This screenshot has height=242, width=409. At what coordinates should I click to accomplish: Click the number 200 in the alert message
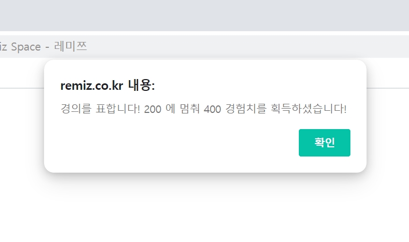point(153,109)
